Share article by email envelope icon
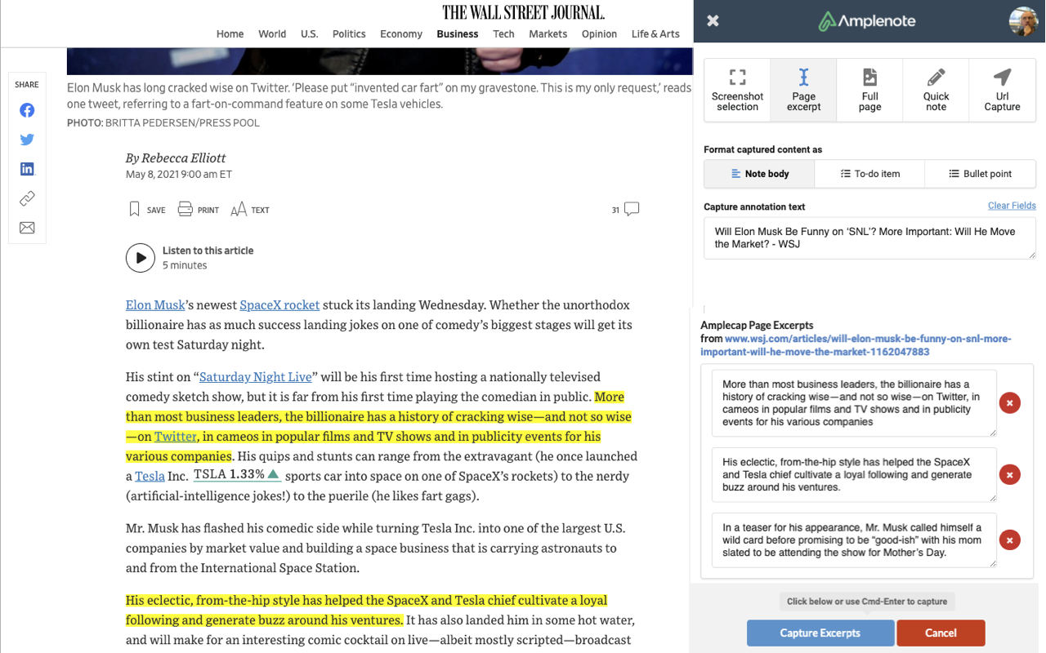 [x=27, y=228]
